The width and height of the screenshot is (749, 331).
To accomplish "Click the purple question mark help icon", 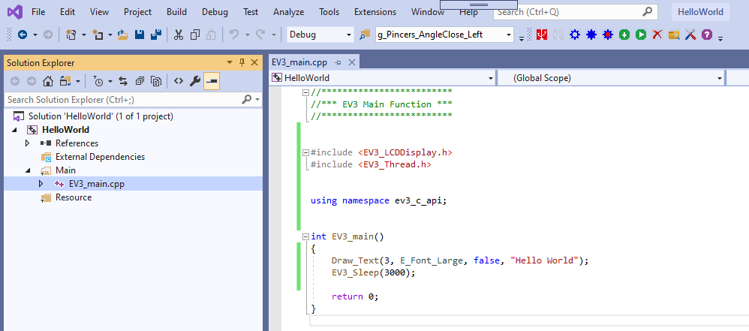I will [707, 35].
